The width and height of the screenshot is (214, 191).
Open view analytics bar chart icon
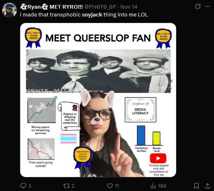point(153,186)
